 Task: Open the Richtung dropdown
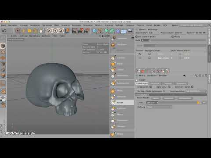click(x=159, y=107)
